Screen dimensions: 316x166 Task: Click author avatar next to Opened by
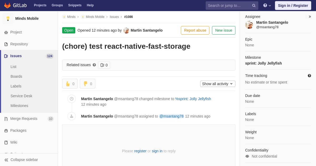point(126,31)
